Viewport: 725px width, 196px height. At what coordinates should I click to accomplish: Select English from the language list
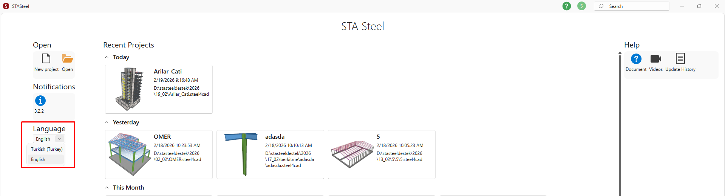(38, 159)
